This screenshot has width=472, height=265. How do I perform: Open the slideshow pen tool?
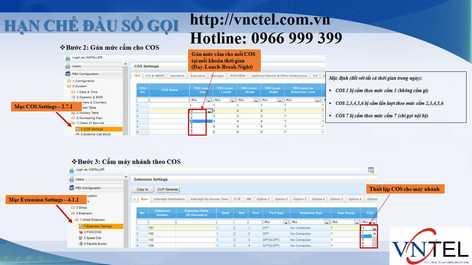coord(17,258)
